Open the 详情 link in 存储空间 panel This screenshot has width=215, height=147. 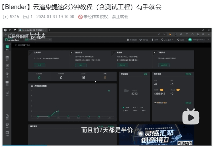146,74
